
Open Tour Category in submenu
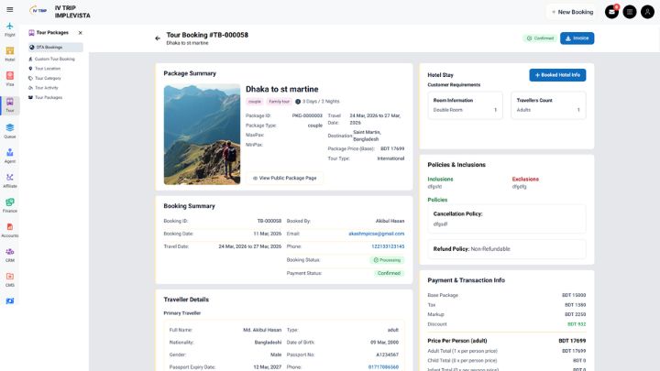pos(48,78)
